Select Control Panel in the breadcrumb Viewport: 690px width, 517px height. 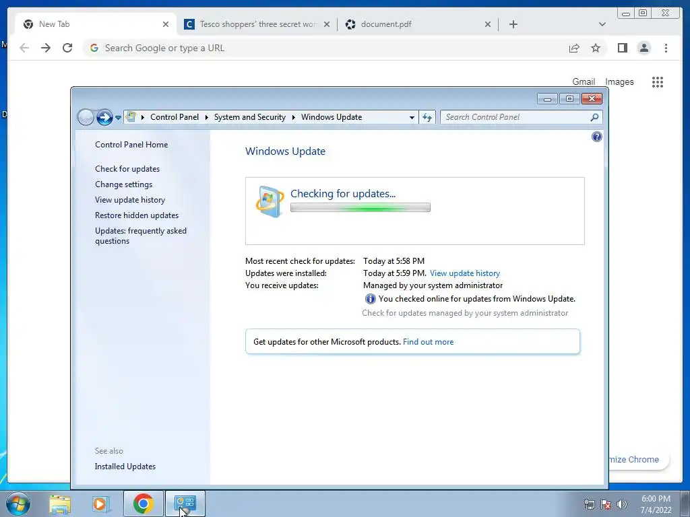[175, 117]
